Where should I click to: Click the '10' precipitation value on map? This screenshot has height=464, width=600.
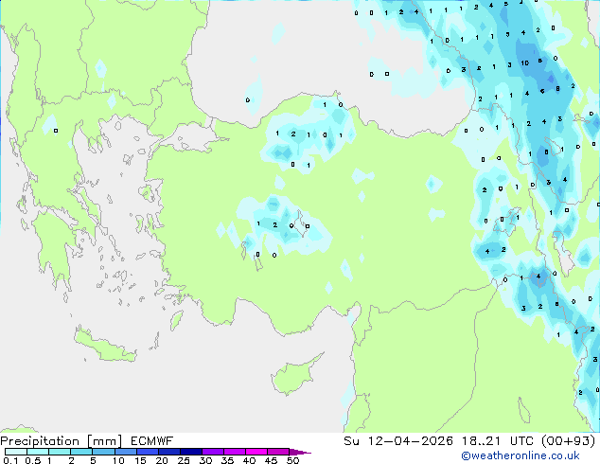(524, 62)
